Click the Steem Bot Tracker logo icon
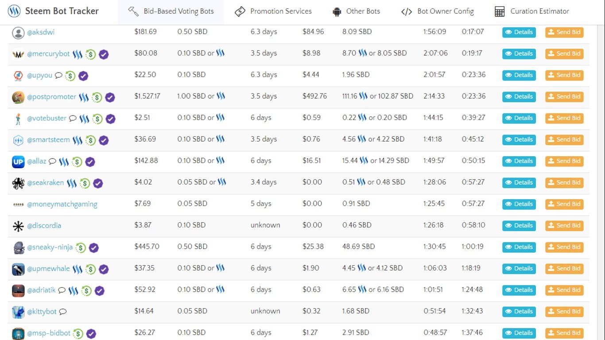This screenshot has height=340, width=605. 14,11
